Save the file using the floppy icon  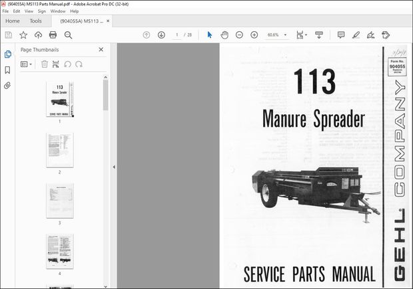pyautogui.click(x=9, y=35)
